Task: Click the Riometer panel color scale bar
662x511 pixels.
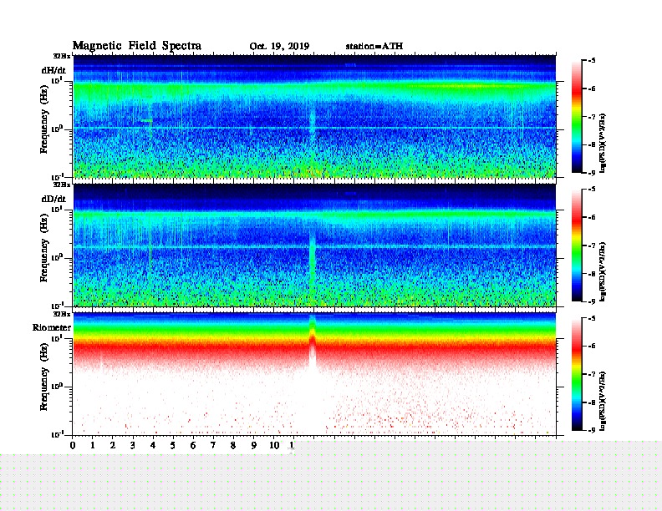Action: [x=577, y=374]
